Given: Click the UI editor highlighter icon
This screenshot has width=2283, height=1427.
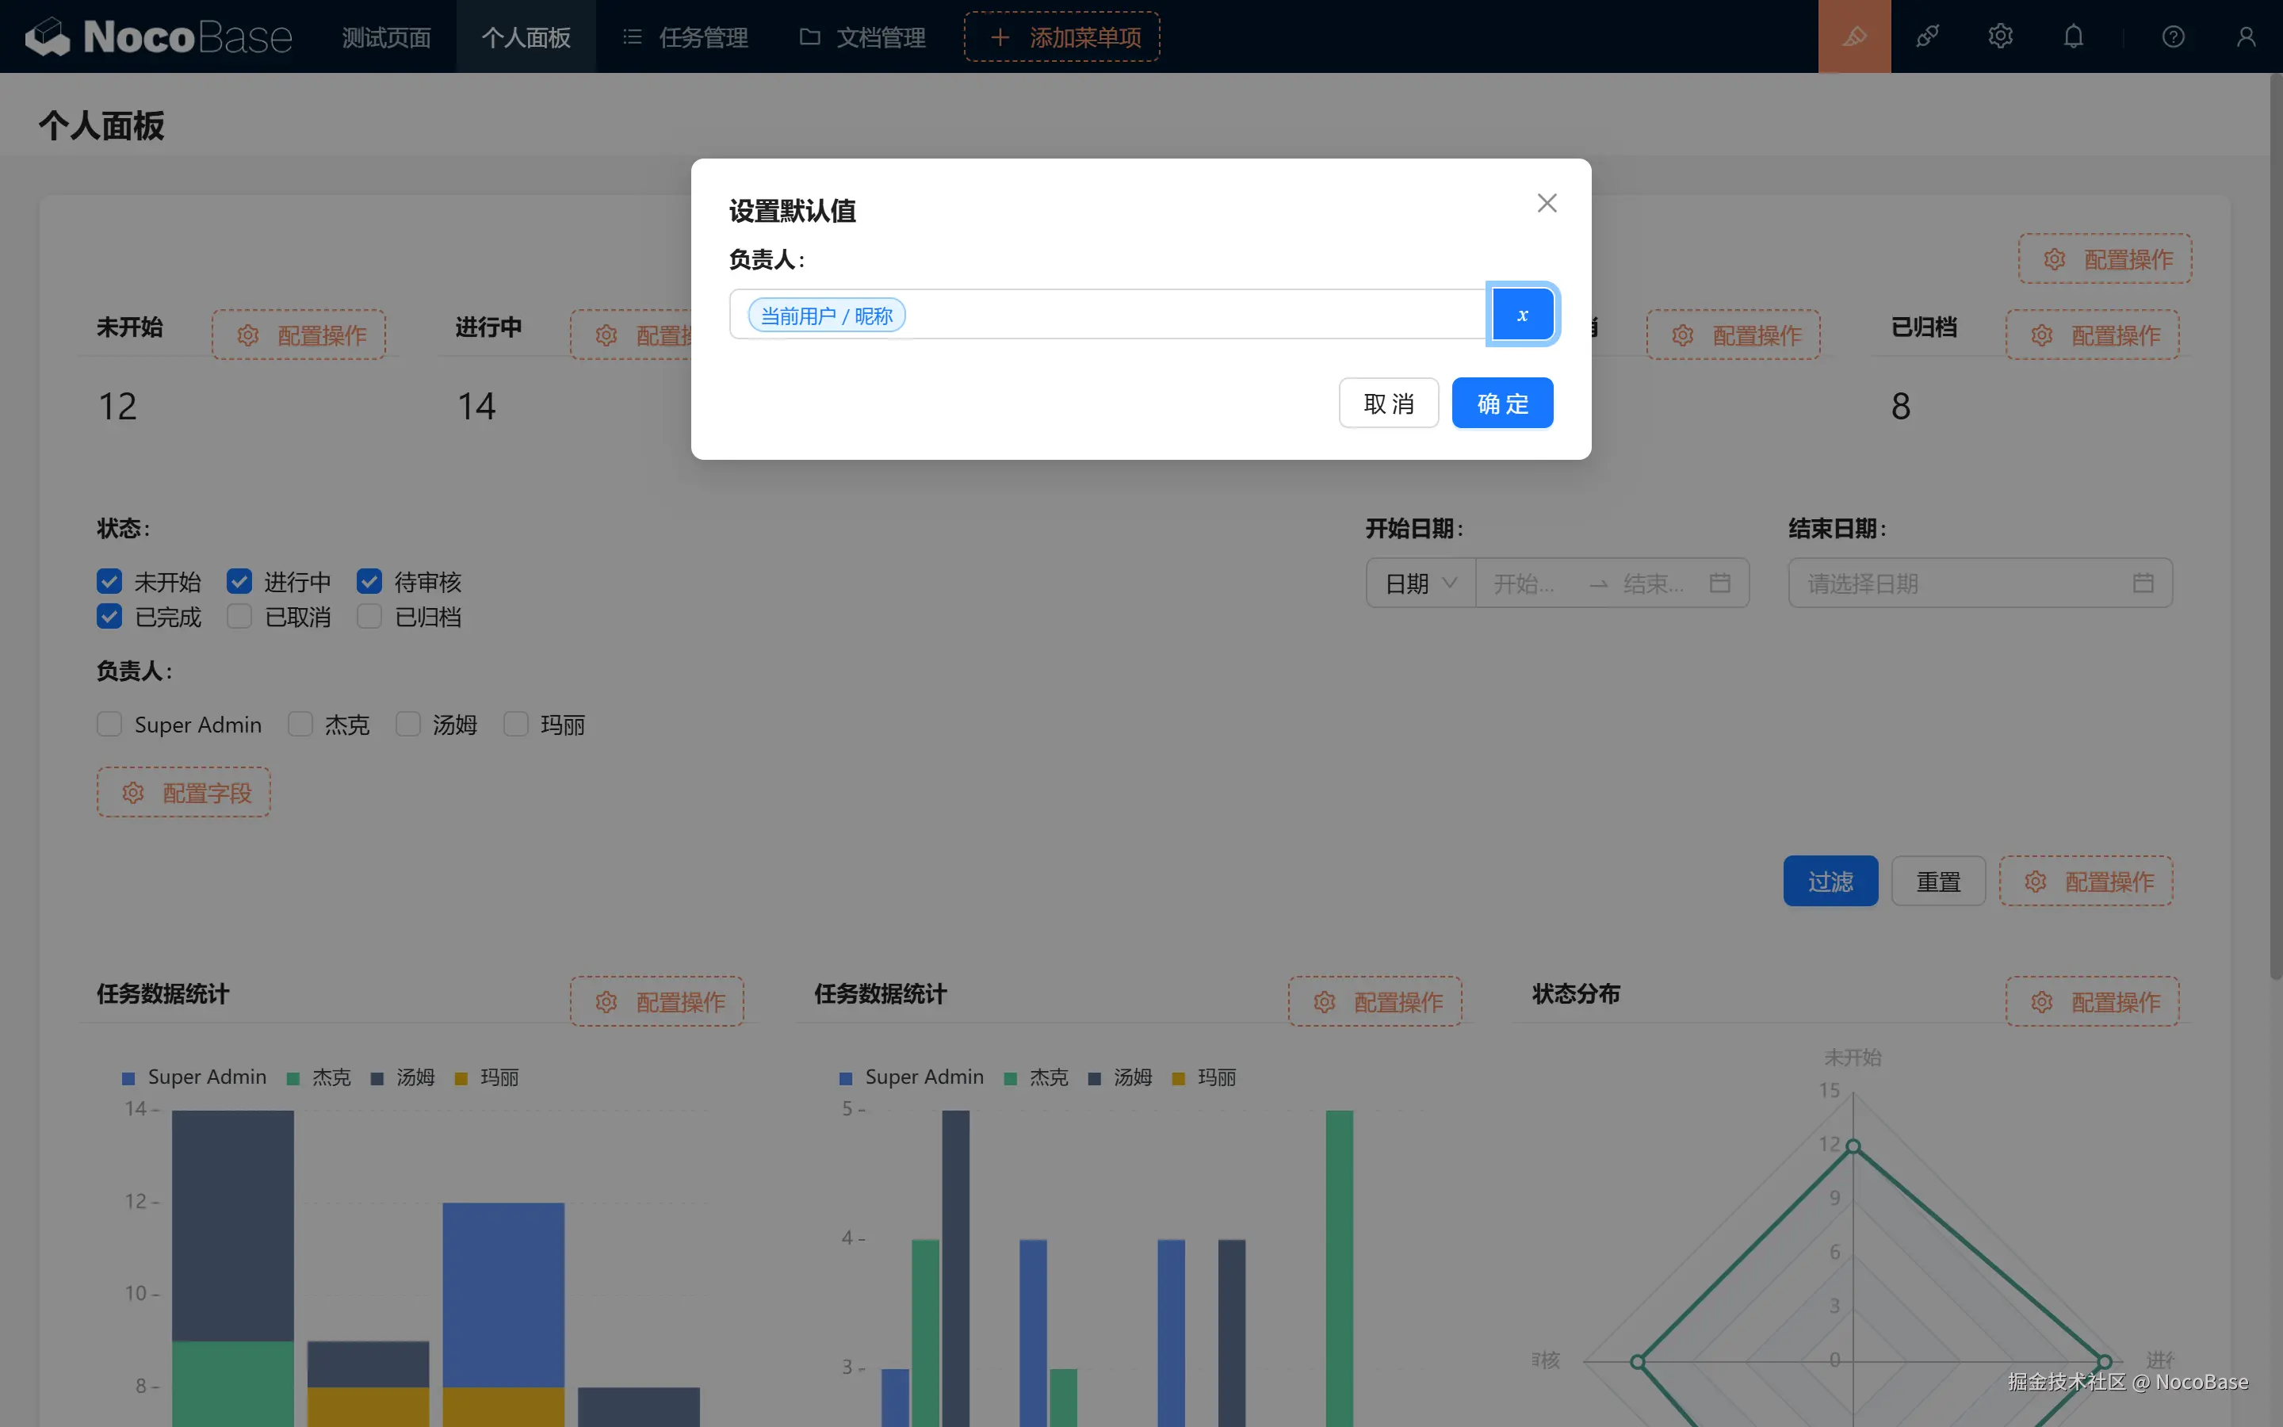Looking at the screenshot, I should pyautogui.click(x=1854, y=36).
